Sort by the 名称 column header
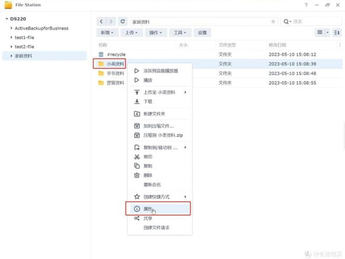Viewport: 345px width, 259px height. (103, 45)
